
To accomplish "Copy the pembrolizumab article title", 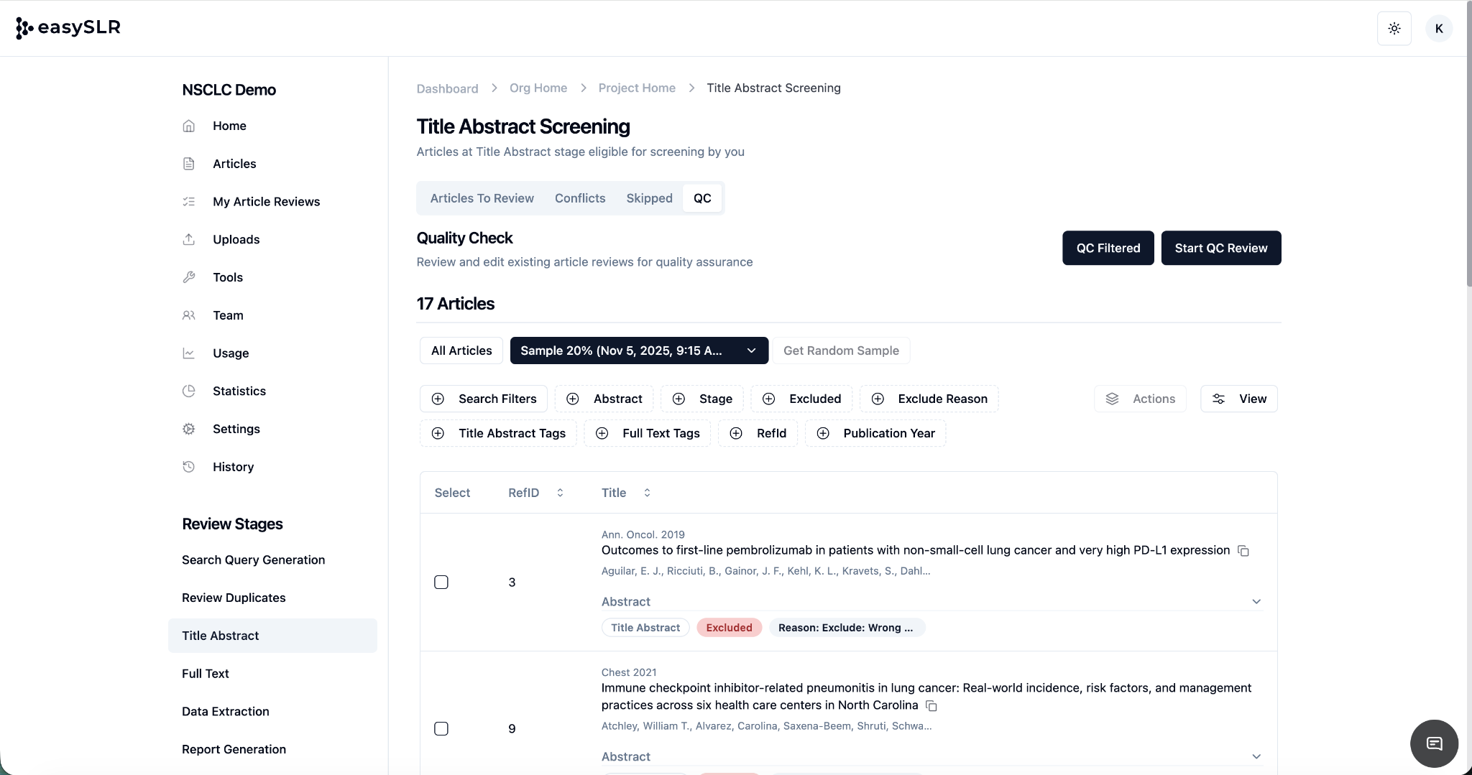I will click(1243, 551).
